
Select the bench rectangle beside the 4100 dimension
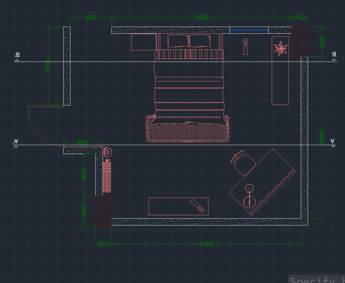tap(178, 207)
